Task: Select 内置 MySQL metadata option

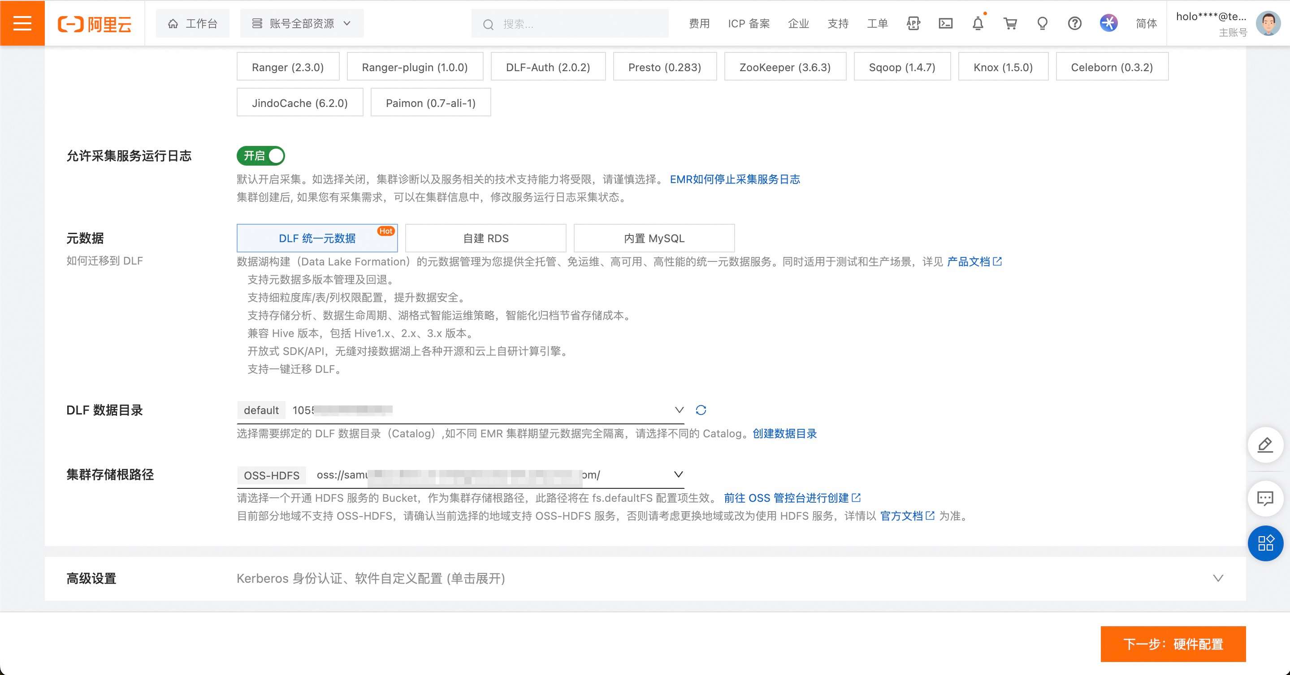Action: (654, 238)
